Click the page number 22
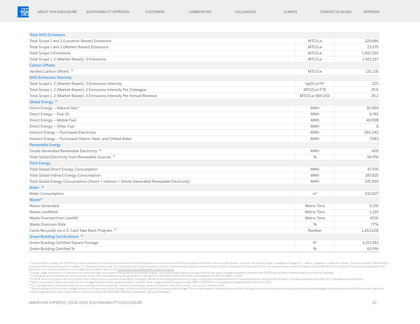Viewport: 420px width, 324px height. (x=374, y=303)
